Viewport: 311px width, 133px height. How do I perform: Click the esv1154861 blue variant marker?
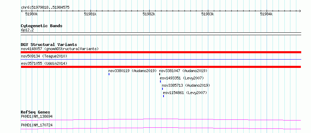point(164,96)
